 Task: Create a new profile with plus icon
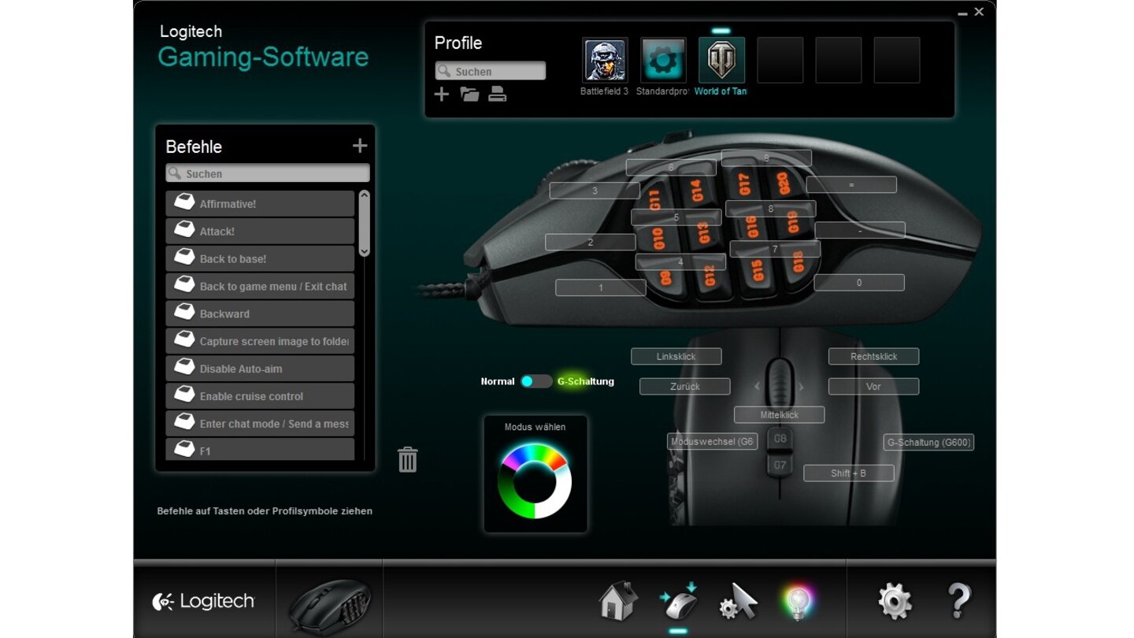click(442, 95)
